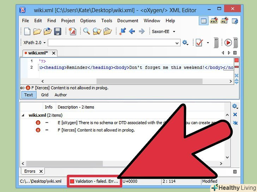Click the Description - 2 items column header
Screen dimensions: 257x192
[x=76, y=107]
